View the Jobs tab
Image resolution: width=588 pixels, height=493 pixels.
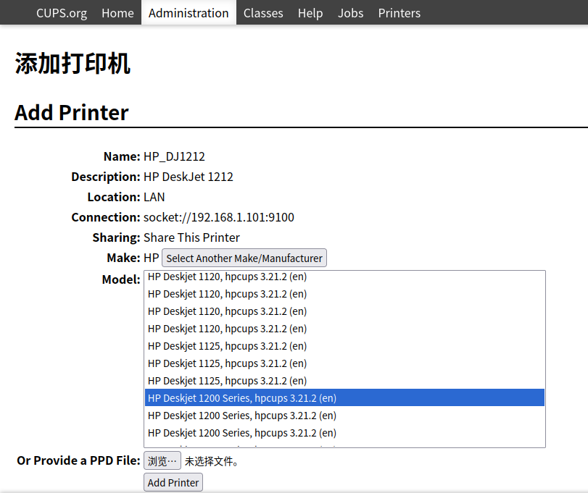pos(350,13)
